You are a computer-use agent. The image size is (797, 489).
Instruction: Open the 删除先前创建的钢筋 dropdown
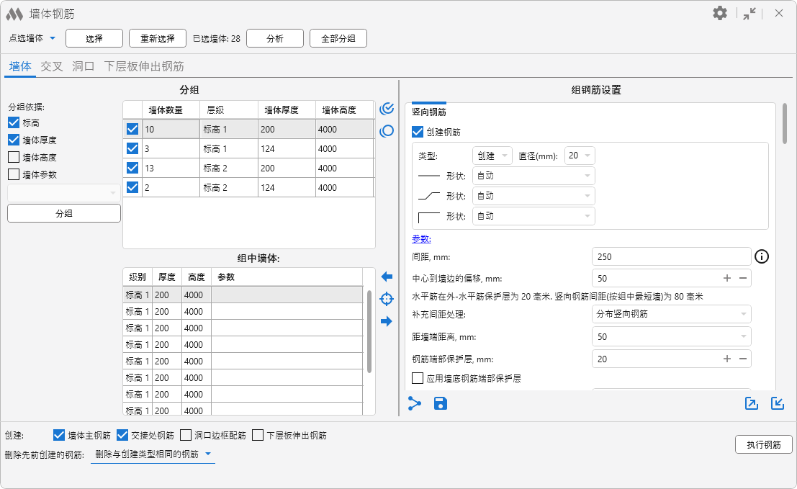153,454
